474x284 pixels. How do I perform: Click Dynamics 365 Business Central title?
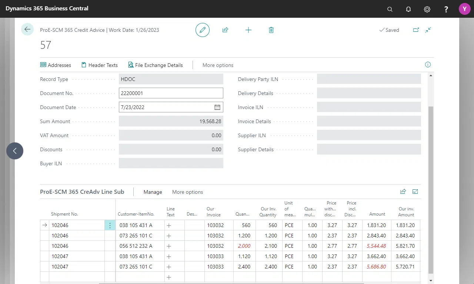click(47, 8)
